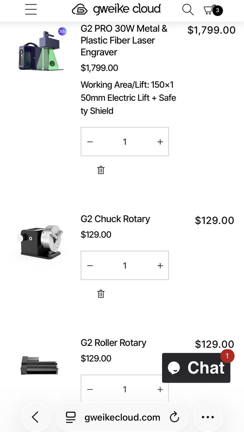Open the G2 Chuck Rotary product link
Viewport: 244px width, 432px height.
tap(115, 219)
